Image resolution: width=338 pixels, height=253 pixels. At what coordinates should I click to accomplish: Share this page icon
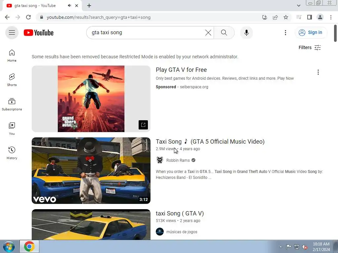coord(275,17)
